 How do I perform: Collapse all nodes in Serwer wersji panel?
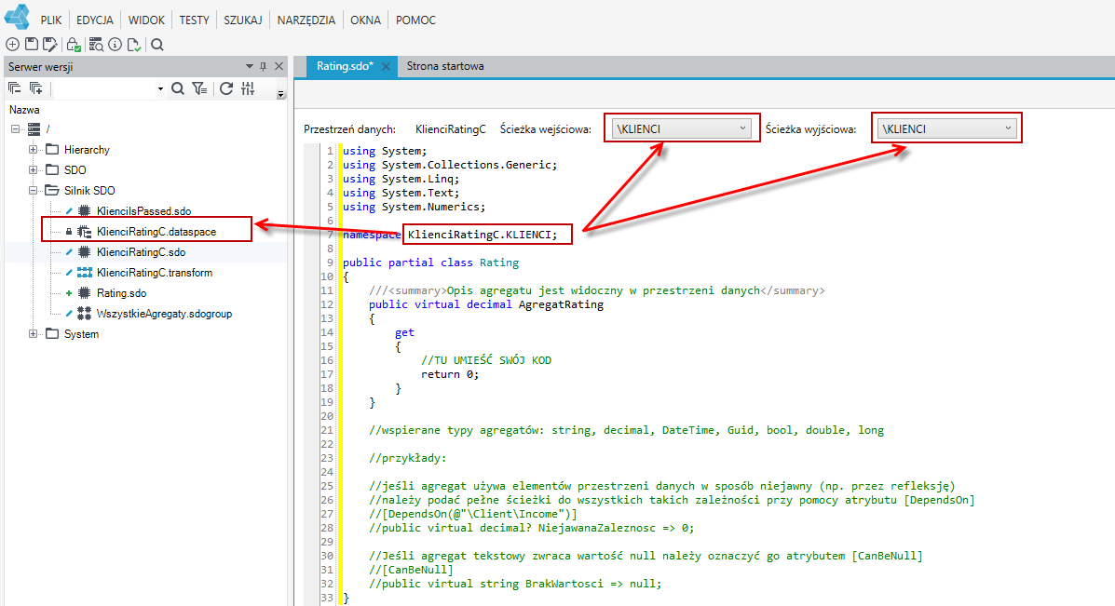coord(14,88)
